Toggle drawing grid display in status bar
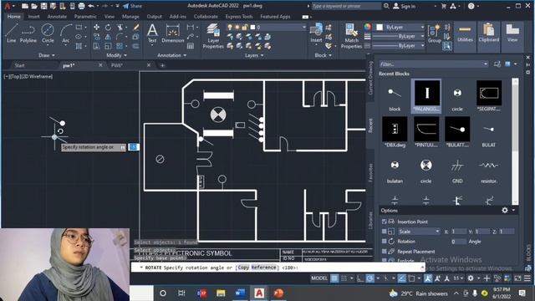 tap(334, 278)
